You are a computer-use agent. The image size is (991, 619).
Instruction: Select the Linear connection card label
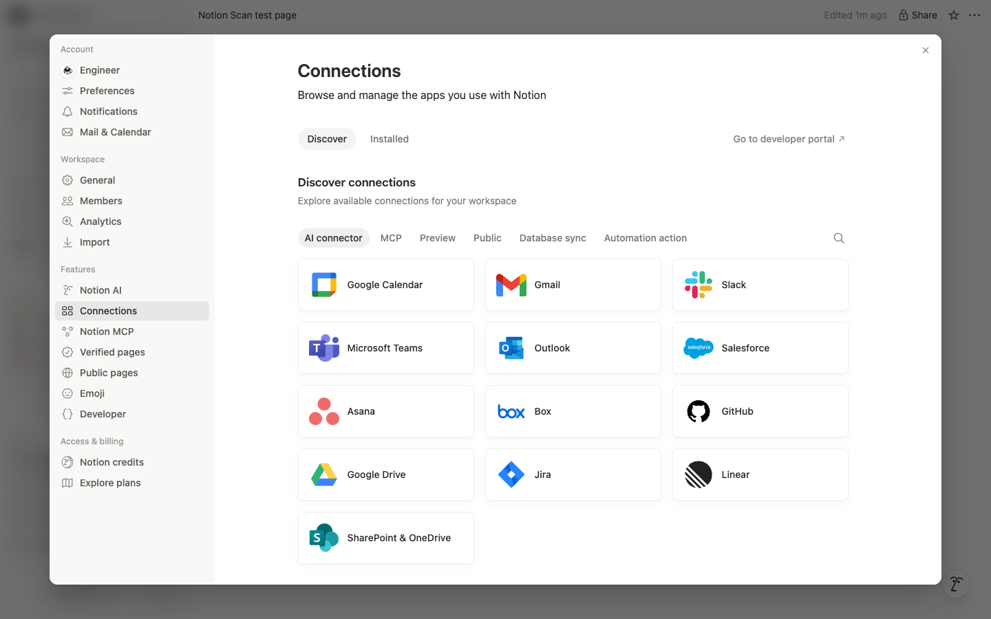pyautogui.click(x=736, y=475)
